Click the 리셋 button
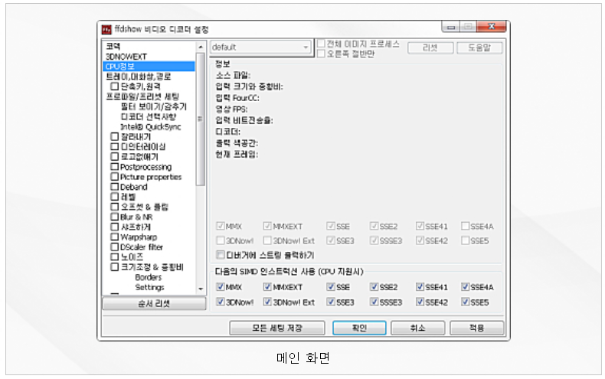The image size is (605, 379). [x=430, y=47]
